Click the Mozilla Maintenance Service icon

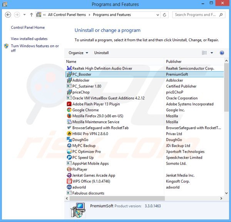[x=69, y=122]
